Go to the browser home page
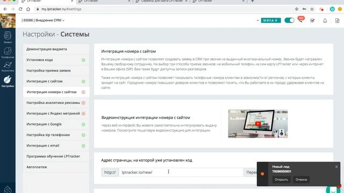The width and height of the screenshot is (344, 193). point(28,9)
